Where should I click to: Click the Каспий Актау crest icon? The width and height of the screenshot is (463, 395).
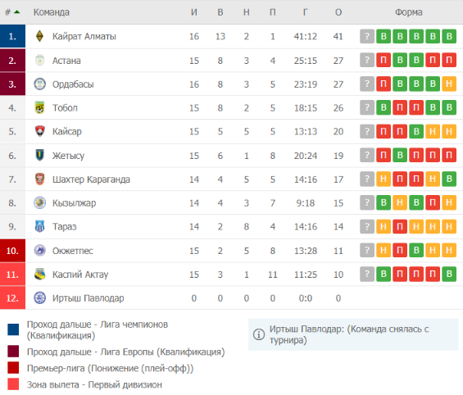[39, 275]
